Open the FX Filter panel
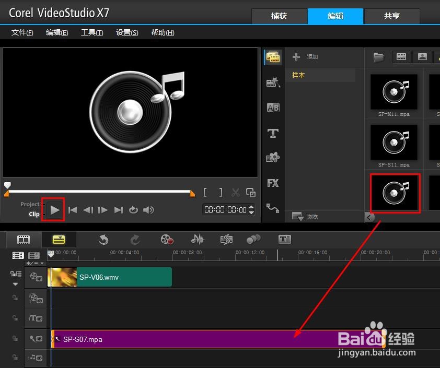The width and height of the screenshot is (440, 368). pos(273,183)
